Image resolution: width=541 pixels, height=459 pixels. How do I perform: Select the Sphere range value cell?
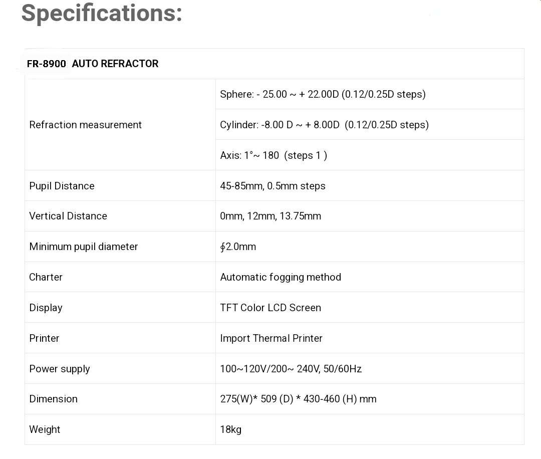[x=323, y=94]
